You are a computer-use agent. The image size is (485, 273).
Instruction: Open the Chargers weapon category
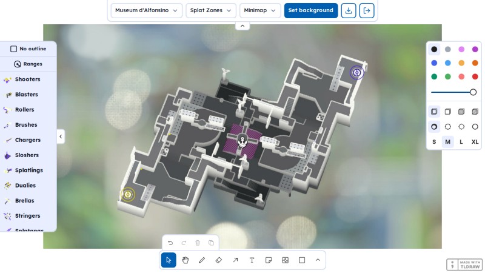pyautogui.click(x=28, y=140)
